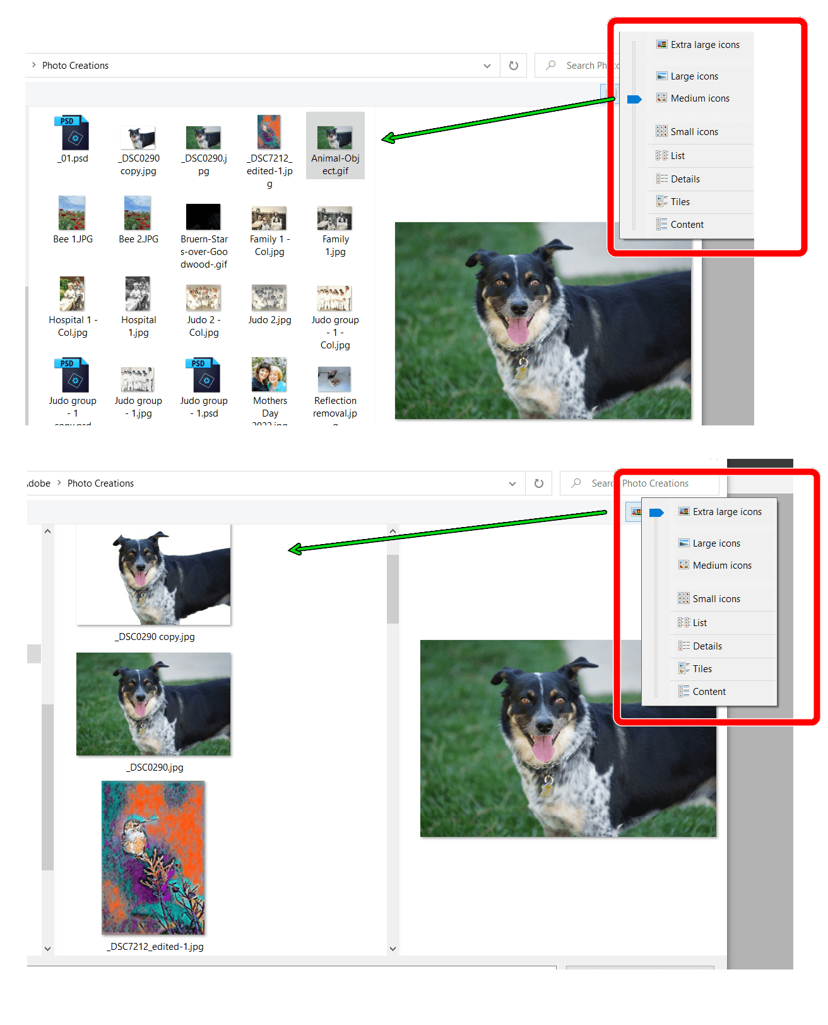
Task: Expand the chevron before Photo Creations in file-grid window
Action: point(34,65)
